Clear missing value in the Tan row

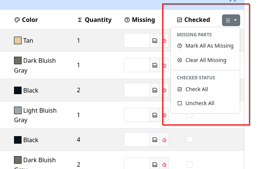(x=164, y=40)
